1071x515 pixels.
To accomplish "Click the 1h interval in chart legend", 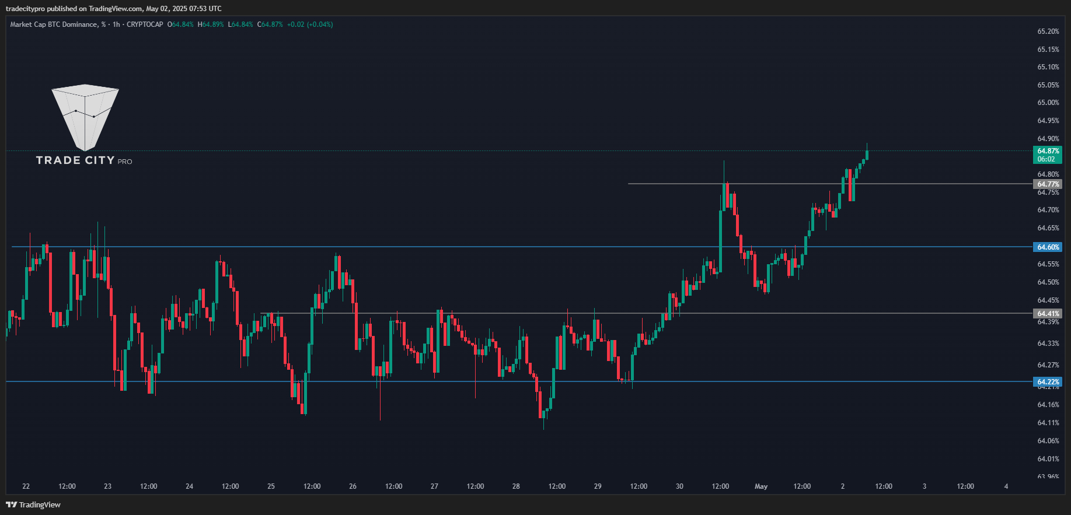I will [x=116, y=24].
